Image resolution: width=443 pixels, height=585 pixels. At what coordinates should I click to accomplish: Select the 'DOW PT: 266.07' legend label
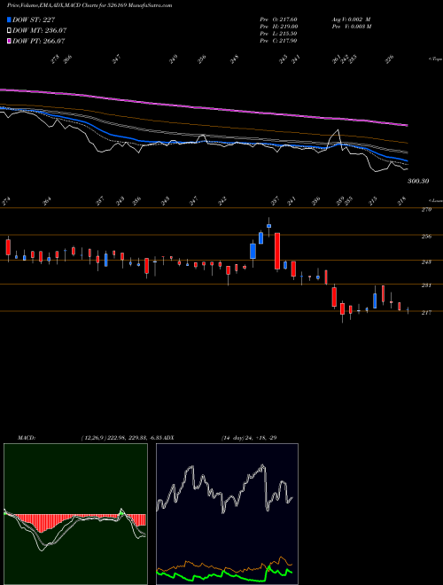39,41
